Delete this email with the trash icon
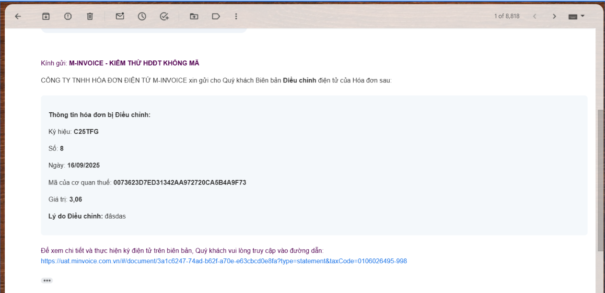This screenshot has width=605, height=293. [x=90, y=16]
